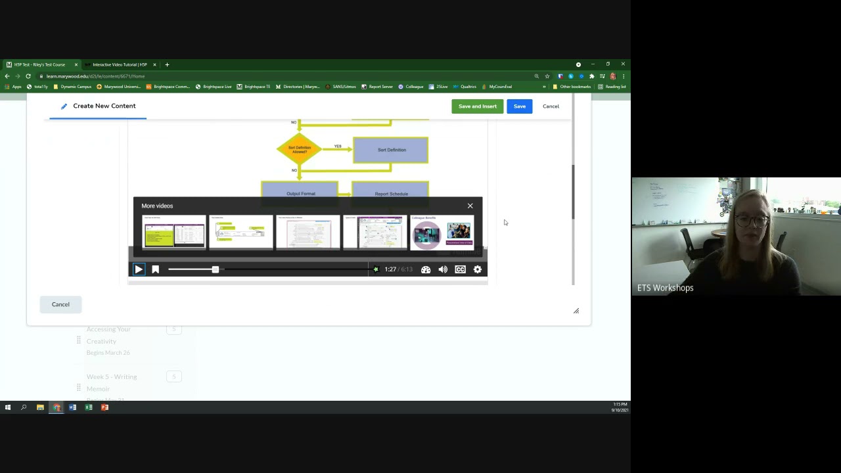Click the blue Save button

coord(519,106)
